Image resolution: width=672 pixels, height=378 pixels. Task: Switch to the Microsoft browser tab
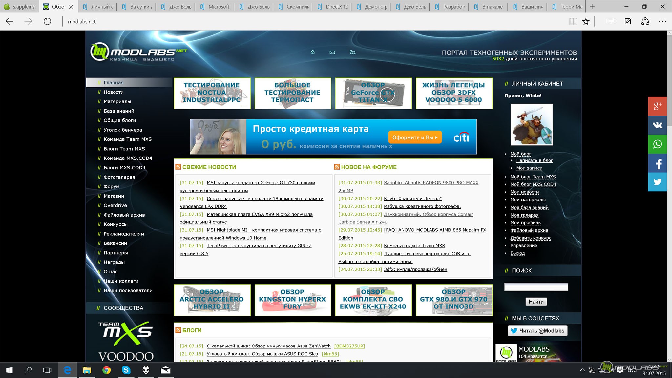[218, 7]
